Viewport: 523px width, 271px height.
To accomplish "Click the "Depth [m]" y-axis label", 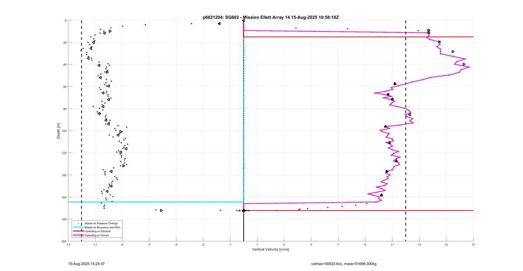I will (58, 131).
